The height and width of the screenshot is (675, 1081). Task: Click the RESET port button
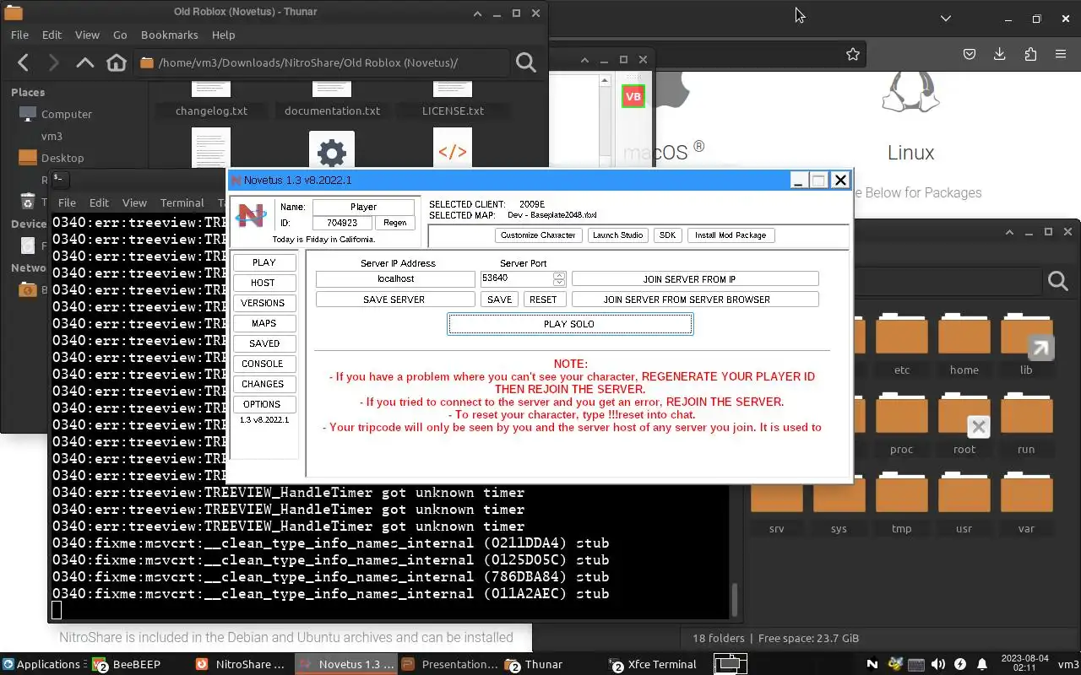(543, 300)
